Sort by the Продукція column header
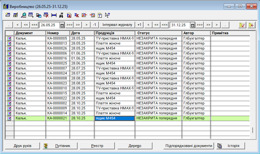The width and height of the screenshot is (260, 154). click(x=115, y=33)
